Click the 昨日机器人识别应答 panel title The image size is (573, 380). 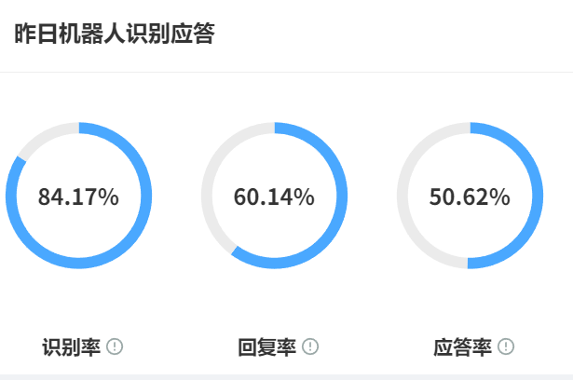(x=115, y=35)
